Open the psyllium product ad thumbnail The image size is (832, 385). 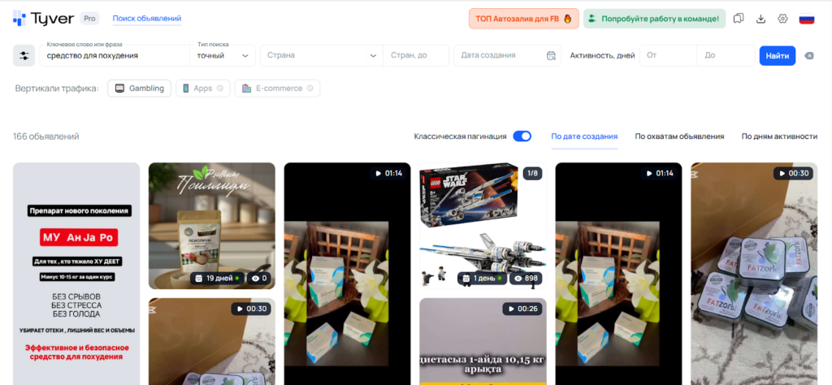pyautogui.click(x=212, y=226)
